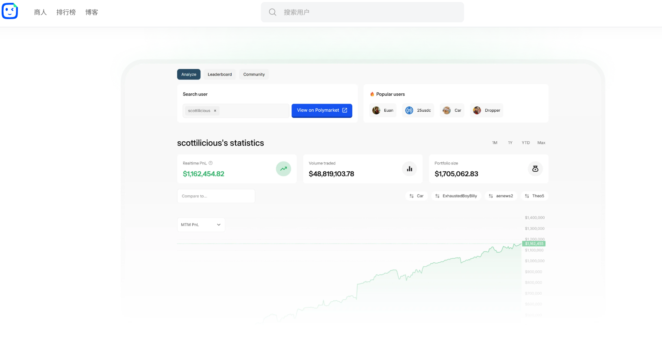Viewport: 662px width, 363px height.
Task: Click View on Polymarket button
Action: [322, 110]
